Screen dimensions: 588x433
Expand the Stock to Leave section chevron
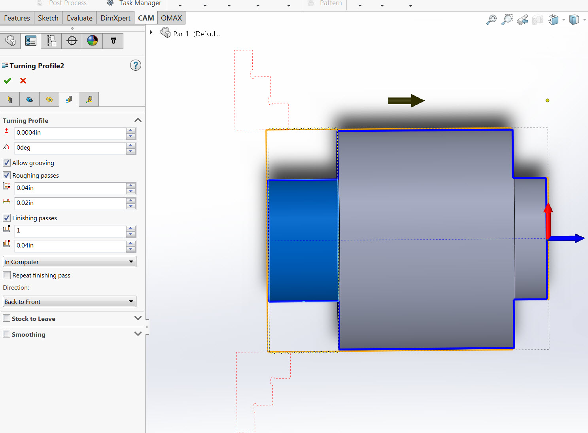point(138,318)
